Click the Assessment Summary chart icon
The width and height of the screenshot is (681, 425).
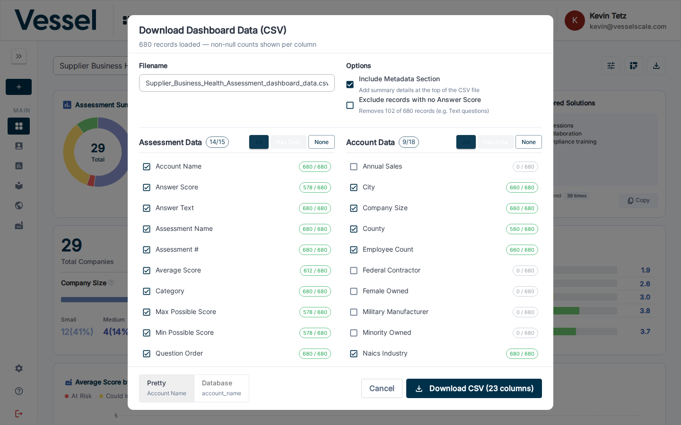click(67, 105)
